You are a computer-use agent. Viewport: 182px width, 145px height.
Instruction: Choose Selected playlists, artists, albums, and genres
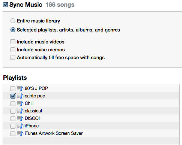tap(13, 30)
